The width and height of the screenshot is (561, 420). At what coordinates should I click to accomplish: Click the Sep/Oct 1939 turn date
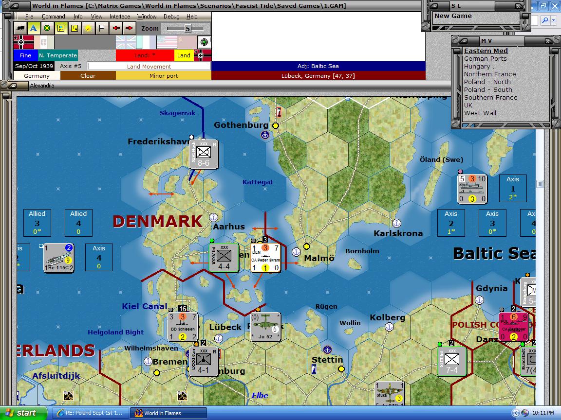click(x=34, y=66)
